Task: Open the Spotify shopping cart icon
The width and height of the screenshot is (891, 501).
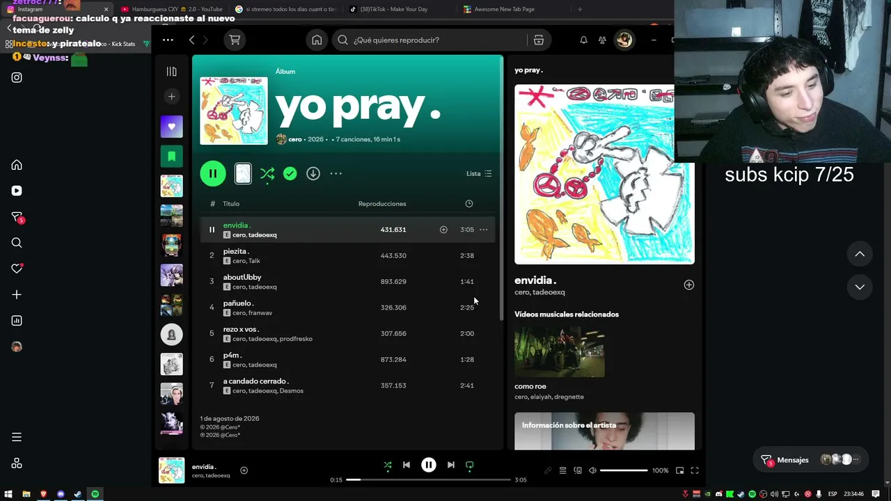Action: click(x=235, y=40)
